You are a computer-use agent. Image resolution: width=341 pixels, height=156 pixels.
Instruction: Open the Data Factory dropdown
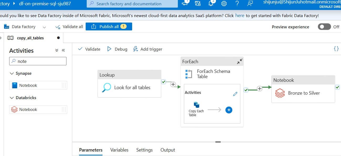pos(44,27)
